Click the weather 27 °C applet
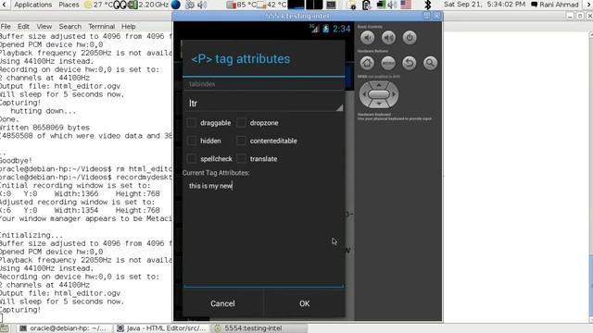 click(x=99, y=5)
